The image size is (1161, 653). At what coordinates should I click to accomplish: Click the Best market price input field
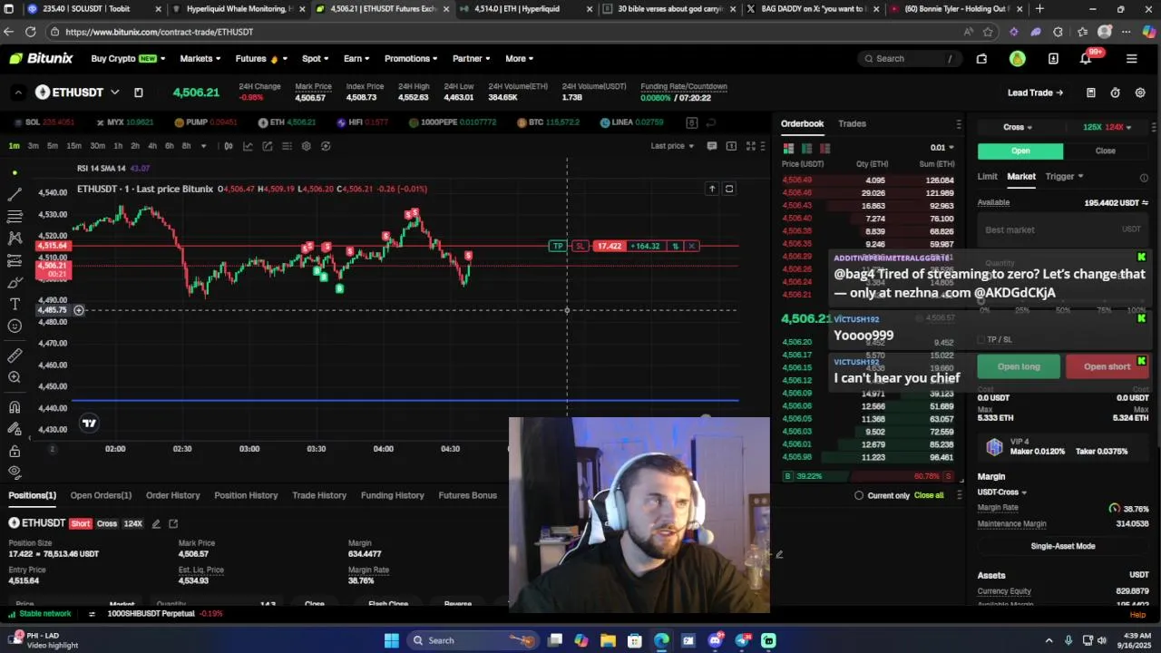click(1063, 229)
